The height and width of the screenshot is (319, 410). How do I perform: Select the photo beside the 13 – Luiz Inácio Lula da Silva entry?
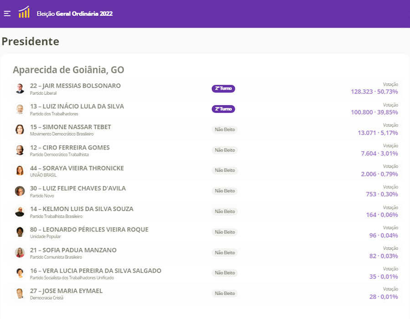point(20,109)
